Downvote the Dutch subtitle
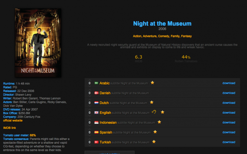Image resolution: width=247 pixels, height=154 pixels. 90,106
